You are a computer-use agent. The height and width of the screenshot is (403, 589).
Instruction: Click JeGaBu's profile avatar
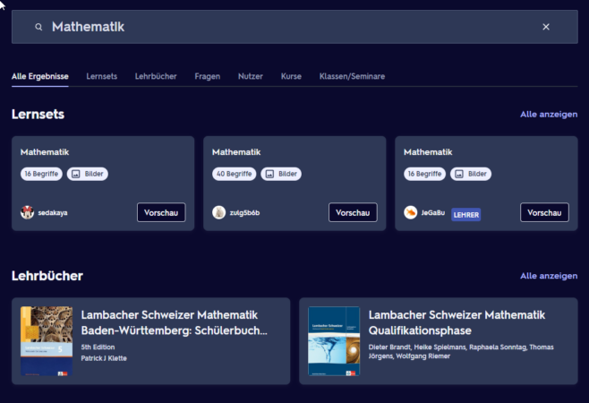click(411, 212)
